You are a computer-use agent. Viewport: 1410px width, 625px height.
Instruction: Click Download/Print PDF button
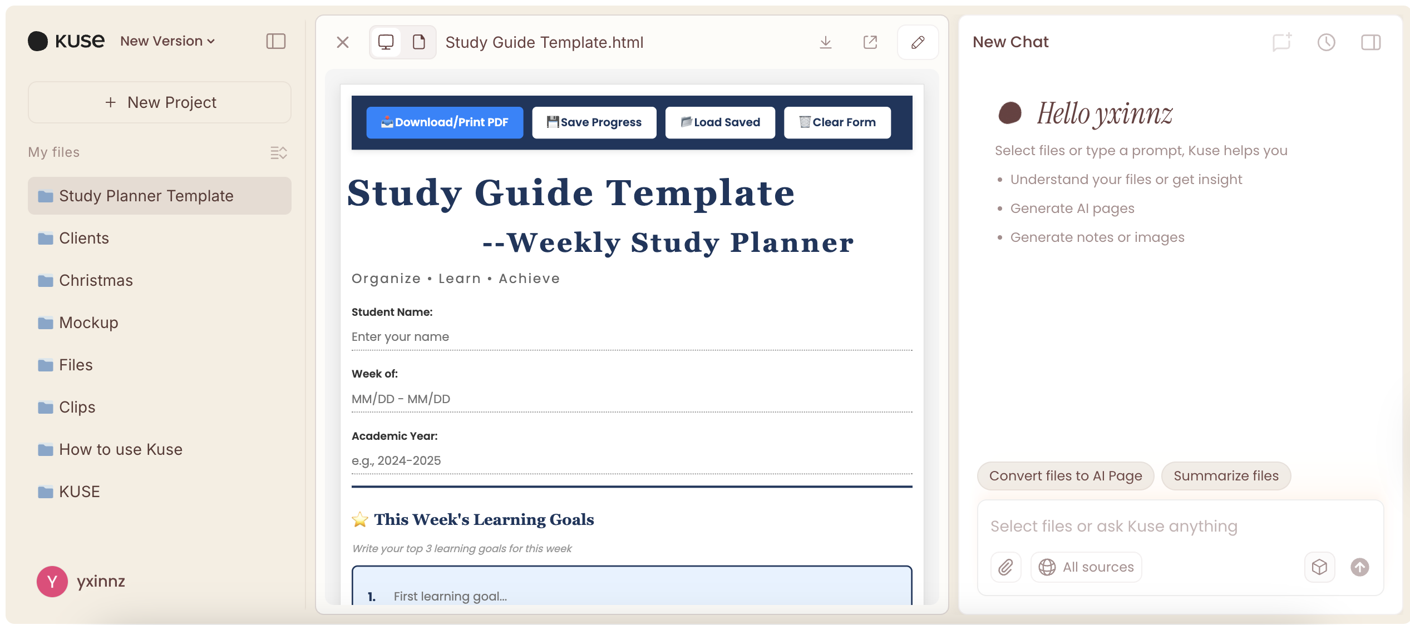click(445, 122)
